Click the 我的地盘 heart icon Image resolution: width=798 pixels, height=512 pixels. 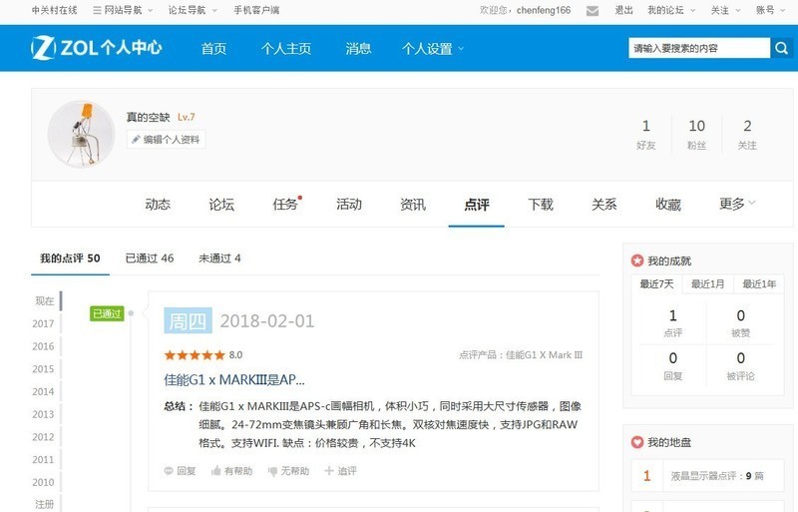pos(637,442)
